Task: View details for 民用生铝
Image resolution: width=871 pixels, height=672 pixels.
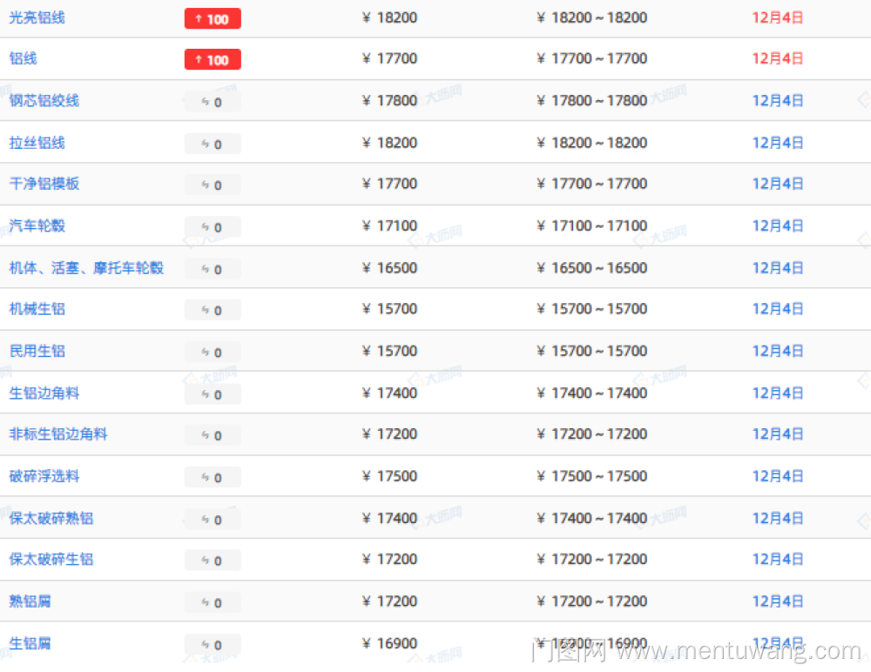Action: click(x=37, y=351)
